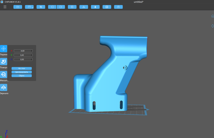Click the На стол button
Viewport: 214px width, 138px height.
[22, 68]
